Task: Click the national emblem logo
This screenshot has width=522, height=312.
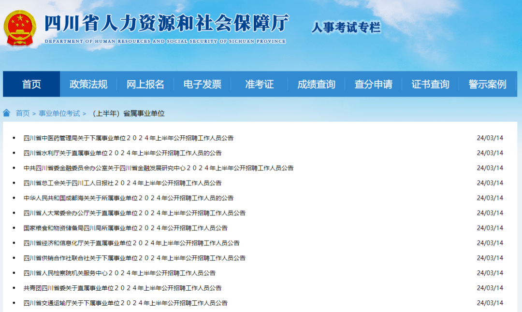Action: [x=20, y=28]
